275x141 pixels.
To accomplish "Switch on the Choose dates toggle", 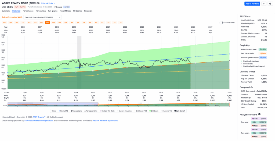I will click(222, 22).
